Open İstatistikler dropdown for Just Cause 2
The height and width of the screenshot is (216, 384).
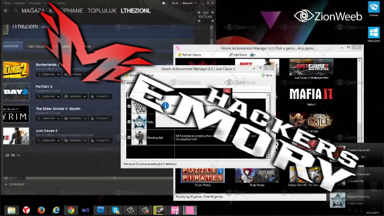[75, 140]
